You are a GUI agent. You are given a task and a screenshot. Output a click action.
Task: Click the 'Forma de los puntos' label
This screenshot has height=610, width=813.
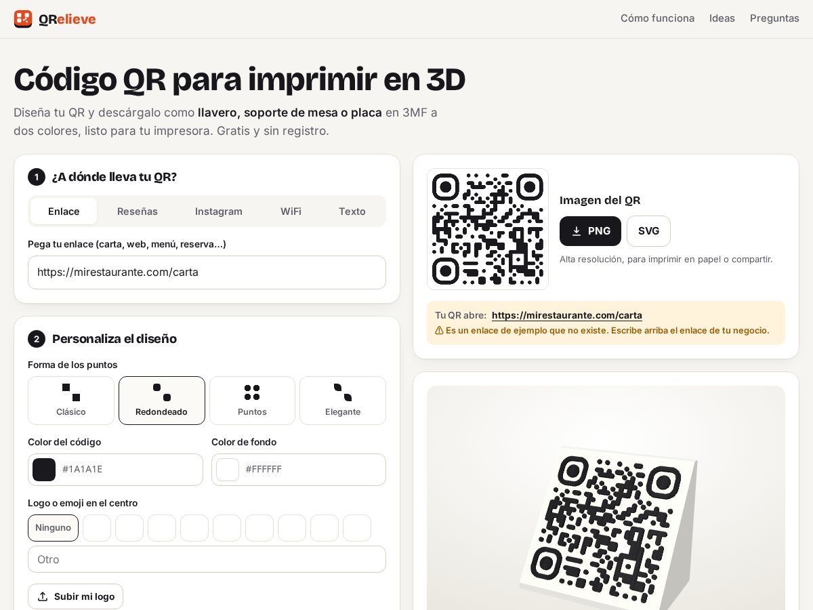[x=72, y=365]
